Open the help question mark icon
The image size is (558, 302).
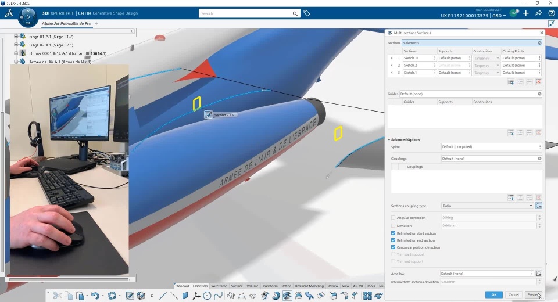tap(551, 13)
